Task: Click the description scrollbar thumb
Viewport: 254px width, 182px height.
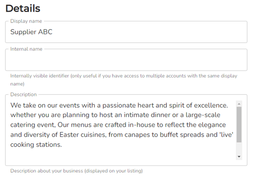Action: pos(239,124)
